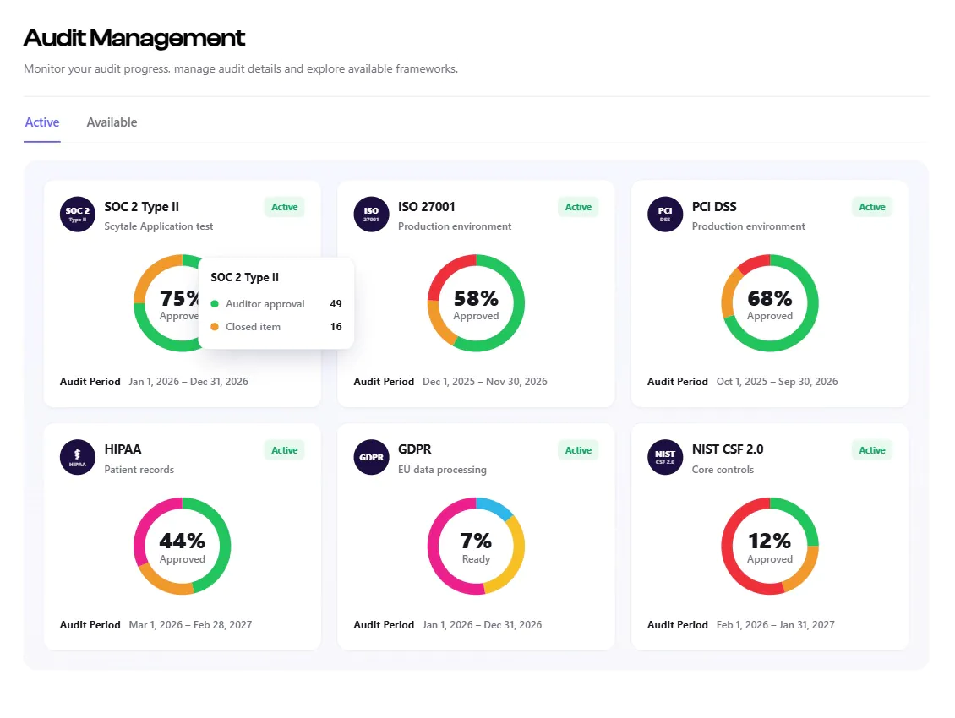Image resolution: width=955 pixels, height=718 pixels.
Task: Click orange Closed item legend dot
Action: point(215,327)
